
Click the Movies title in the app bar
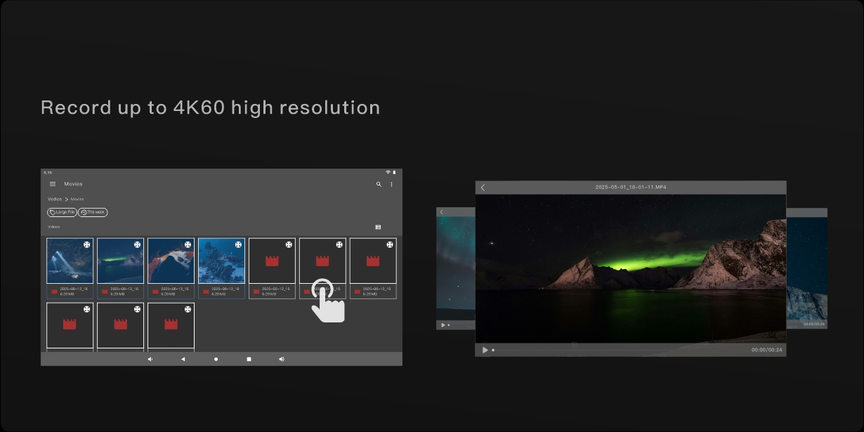coord(73,184)
